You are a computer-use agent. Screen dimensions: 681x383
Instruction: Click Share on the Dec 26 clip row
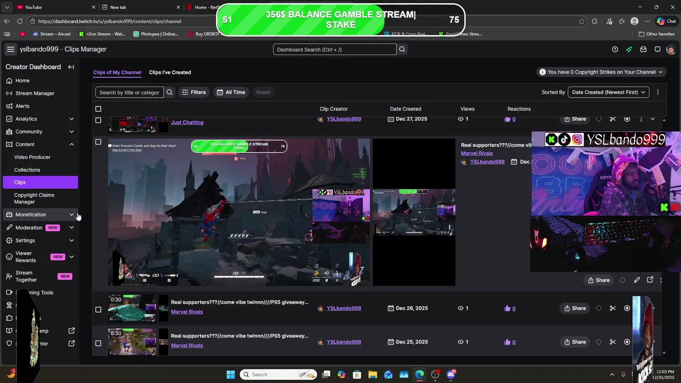click(575, 308)
